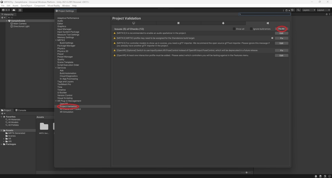Open the Adaptive Performance settings
Viewport: 332px width, 178px height.
pos(68,18)
